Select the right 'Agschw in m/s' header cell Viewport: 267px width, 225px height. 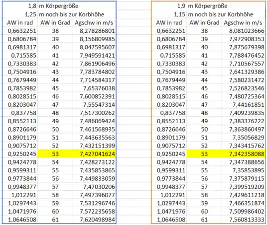click(243, 22)
